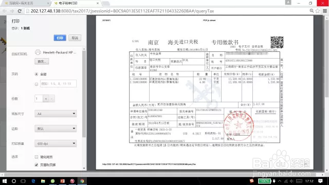Click the print settings panel scrollbar
This screenshot has width=329, height=185.
tap(84, 95)
